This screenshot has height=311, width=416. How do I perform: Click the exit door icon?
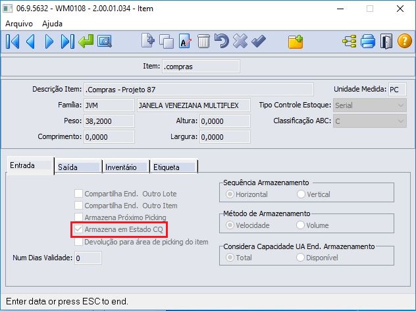coord(386,42)
